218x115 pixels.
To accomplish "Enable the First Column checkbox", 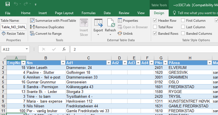I will 183,21.
